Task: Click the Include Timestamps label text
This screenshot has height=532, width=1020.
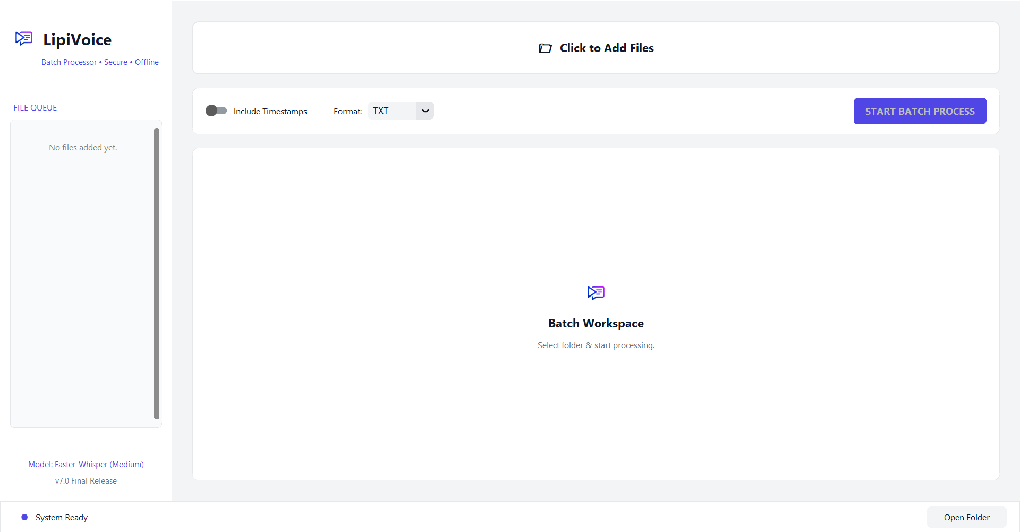Action: click(x=270, y=111)
